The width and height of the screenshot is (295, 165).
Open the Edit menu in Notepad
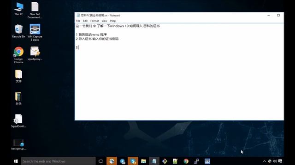(x=85, y=21)
